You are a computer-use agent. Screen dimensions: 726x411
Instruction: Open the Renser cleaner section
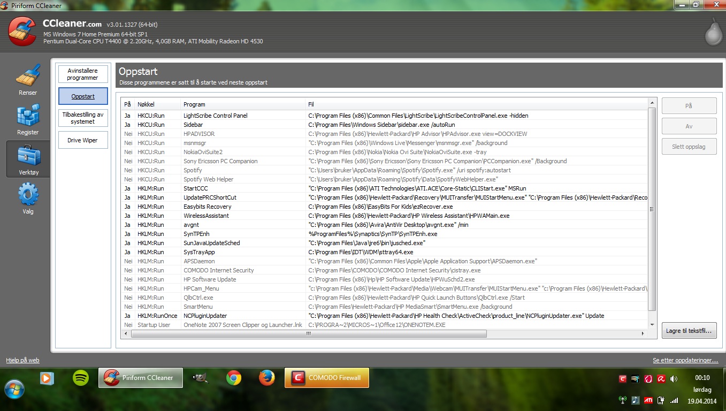pos(28,80)
